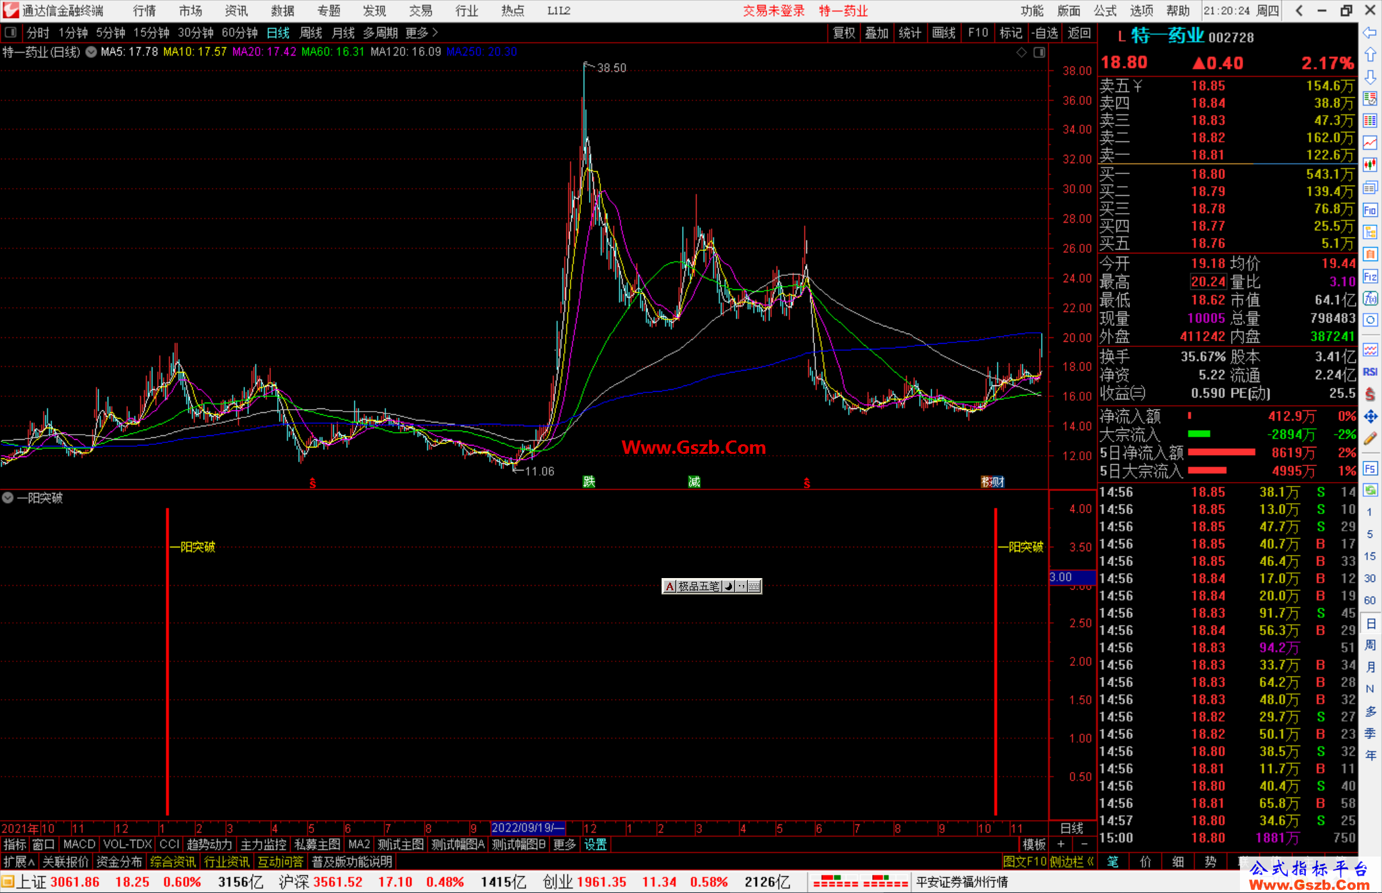Open the 复权 options
1382x893 pixels.
[844, 33]
